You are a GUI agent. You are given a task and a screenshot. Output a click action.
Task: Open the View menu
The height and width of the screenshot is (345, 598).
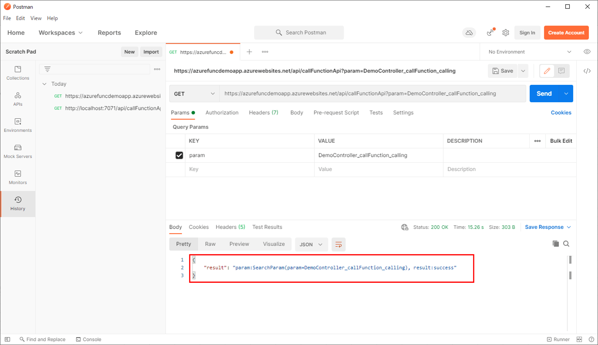[36, 18]
